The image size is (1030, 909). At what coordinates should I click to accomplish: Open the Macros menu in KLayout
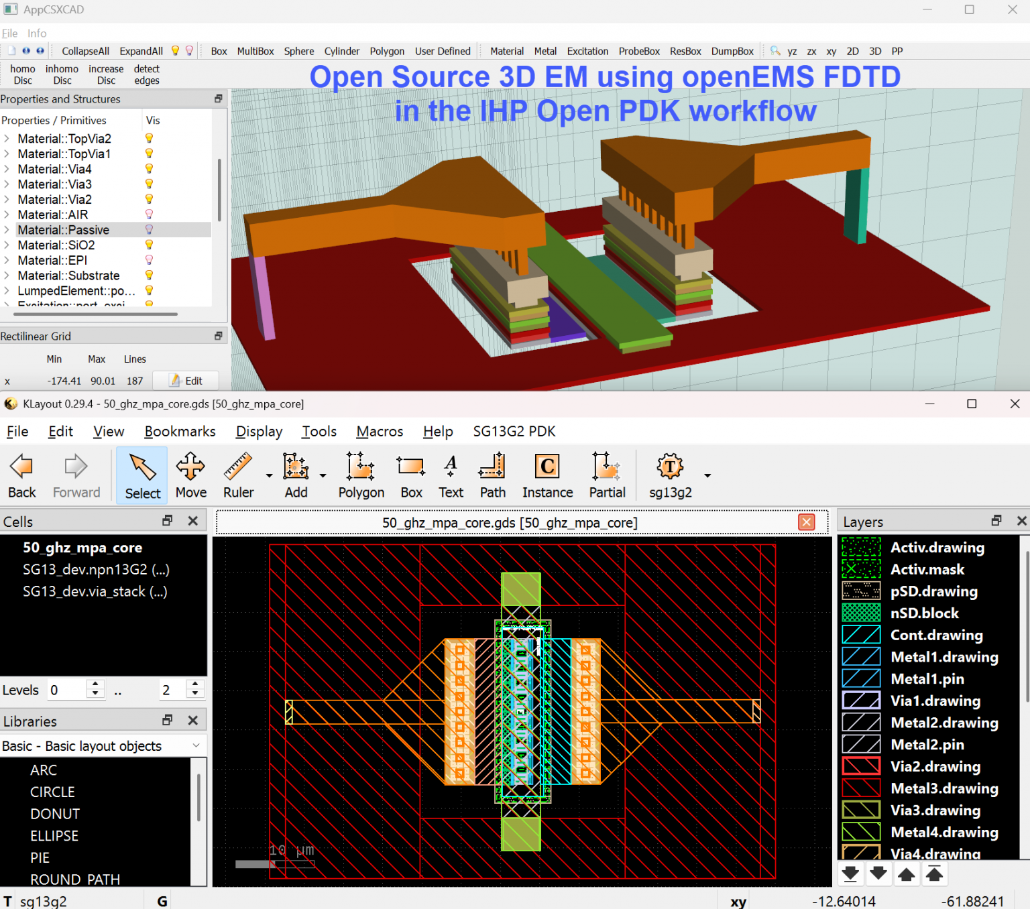379,432
